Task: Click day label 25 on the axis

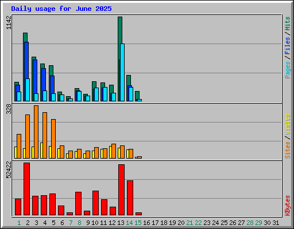Action: coord(224,223)
